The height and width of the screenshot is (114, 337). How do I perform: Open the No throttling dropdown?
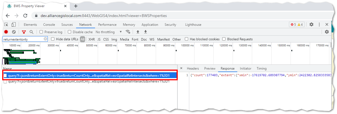(109, 32)
